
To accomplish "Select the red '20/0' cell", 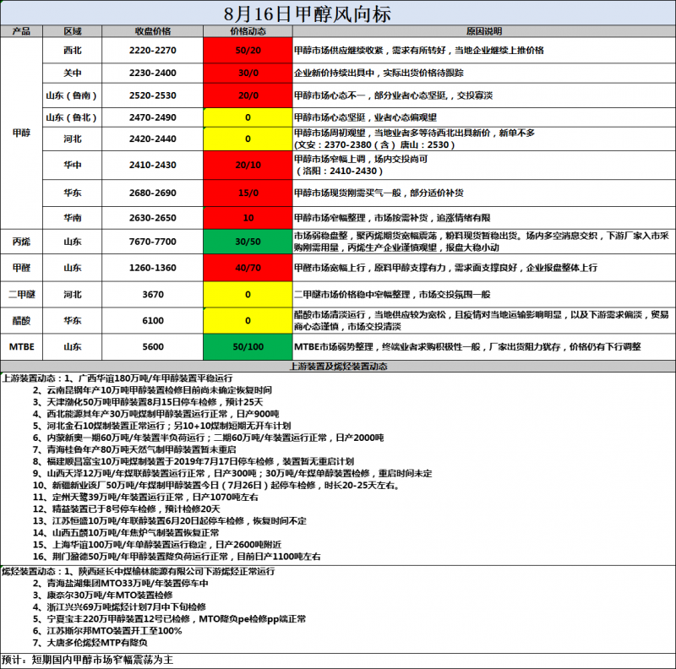I will [x=248, y=95].
